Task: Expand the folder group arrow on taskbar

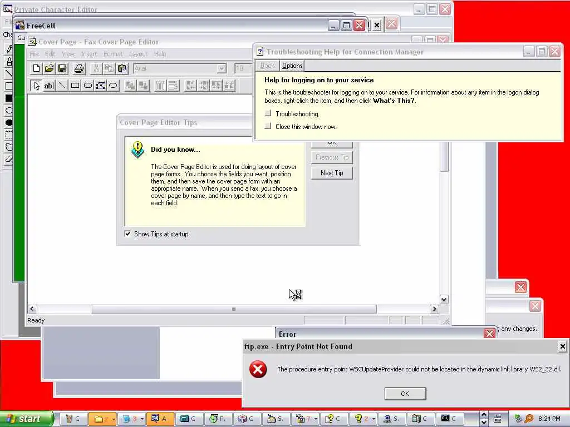Action: 114,419
